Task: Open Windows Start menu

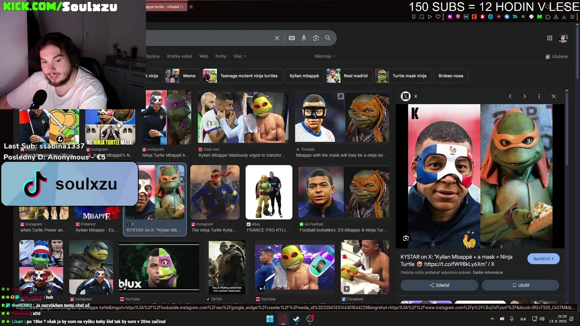Action: (x=270, y=319)
